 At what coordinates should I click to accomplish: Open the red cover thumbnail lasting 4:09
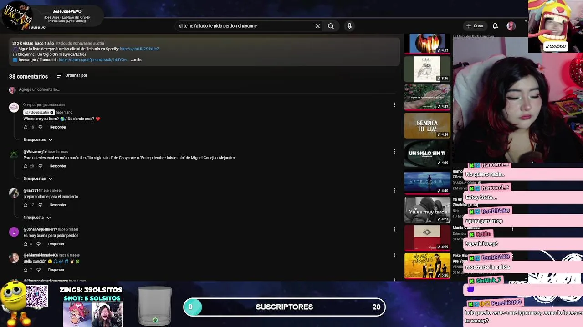(427, 238)
